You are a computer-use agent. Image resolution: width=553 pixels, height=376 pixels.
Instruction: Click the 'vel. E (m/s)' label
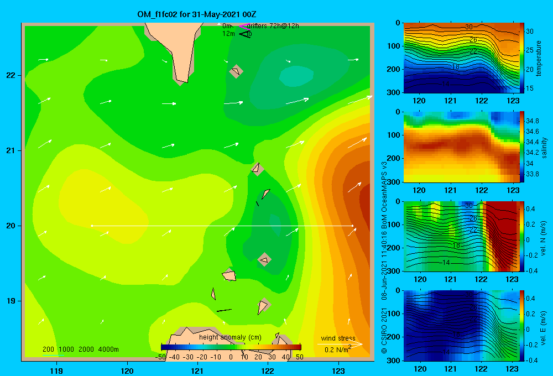pos(544,327)
